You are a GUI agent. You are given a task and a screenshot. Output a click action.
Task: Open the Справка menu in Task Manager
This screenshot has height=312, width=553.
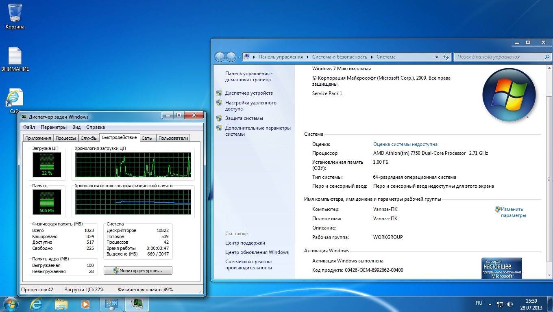[96, 127]
